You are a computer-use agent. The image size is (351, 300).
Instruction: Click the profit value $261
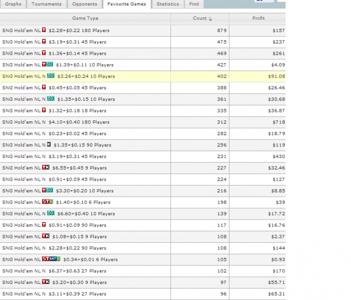point(279,54)
